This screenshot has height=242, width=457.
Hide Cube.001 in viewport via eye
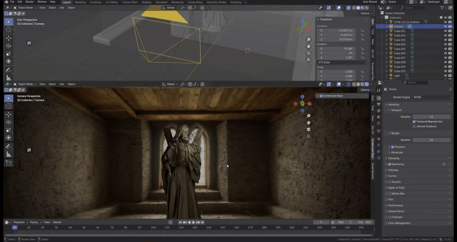[x=445, y=31]
